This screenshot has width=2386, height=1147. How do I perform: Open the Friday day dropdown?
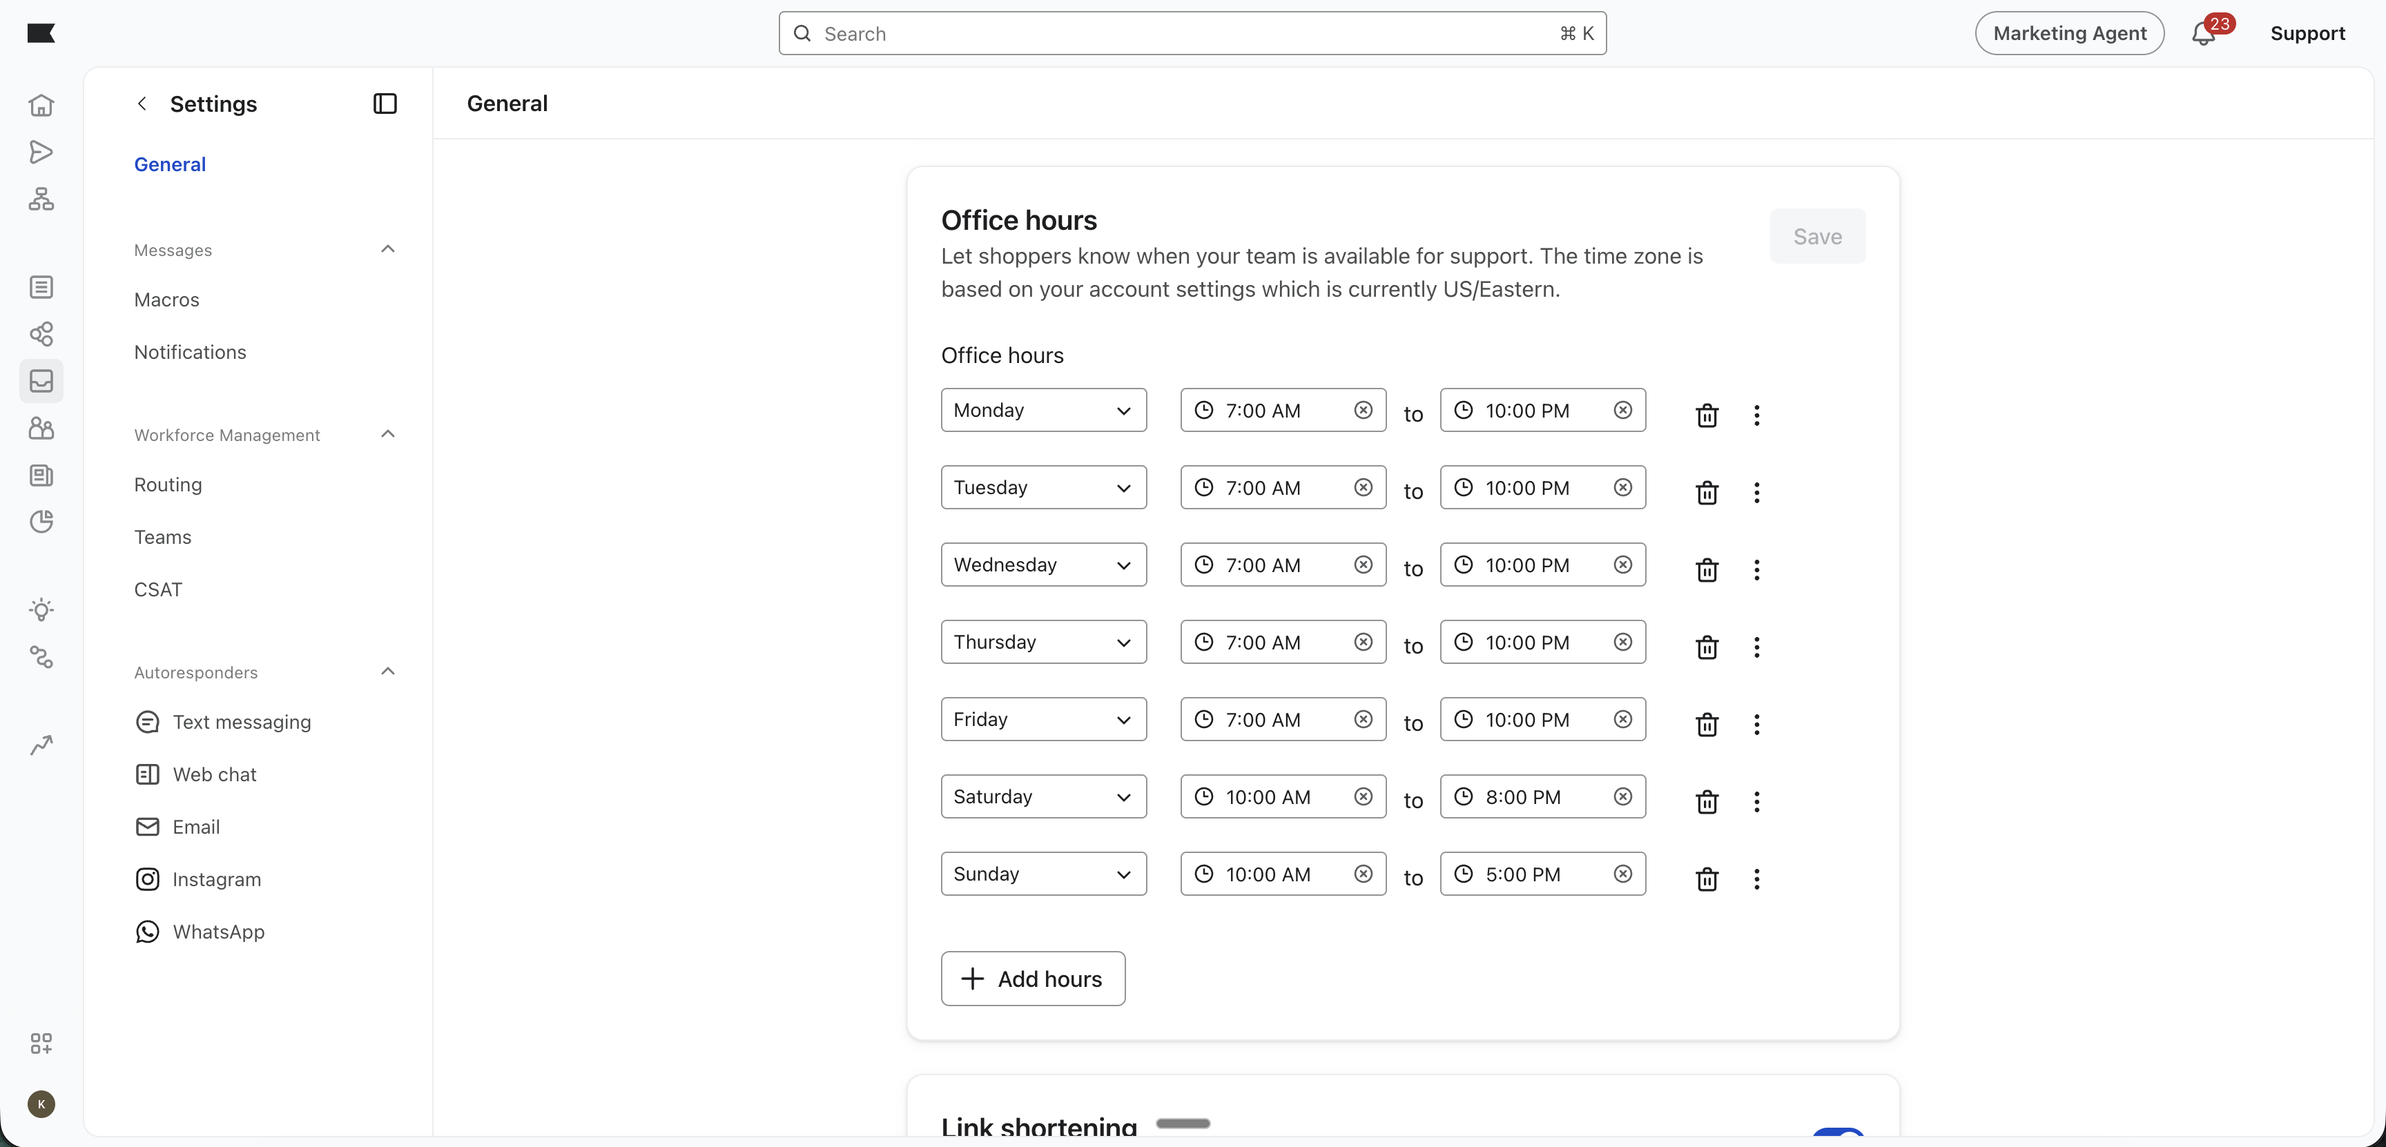1043,719
